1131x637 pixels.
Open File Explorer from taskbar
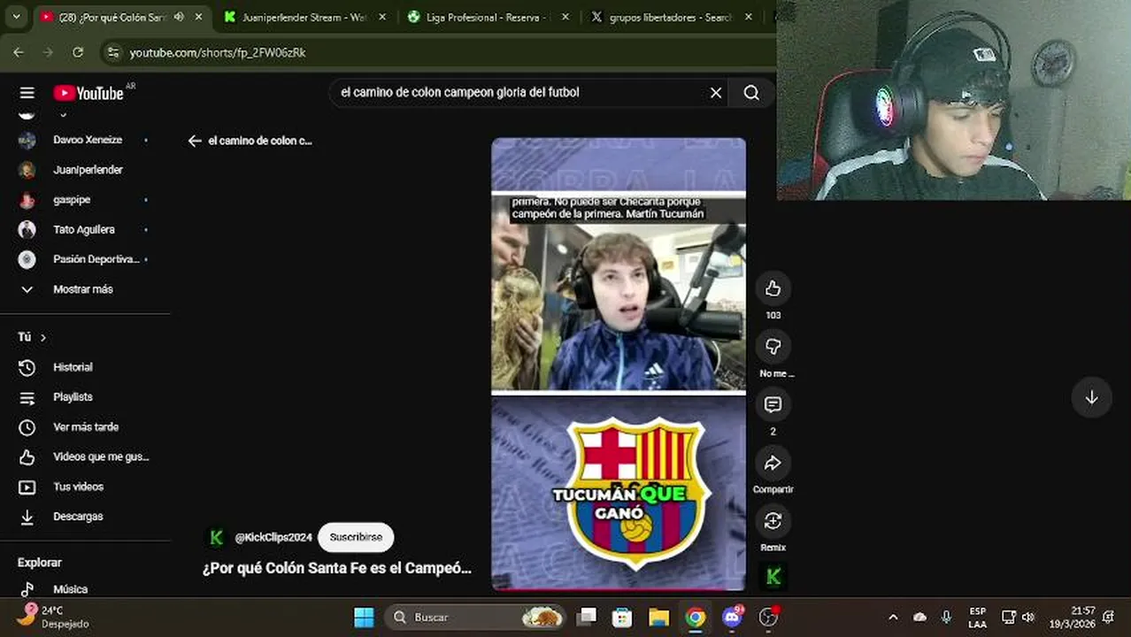(658, 617)
